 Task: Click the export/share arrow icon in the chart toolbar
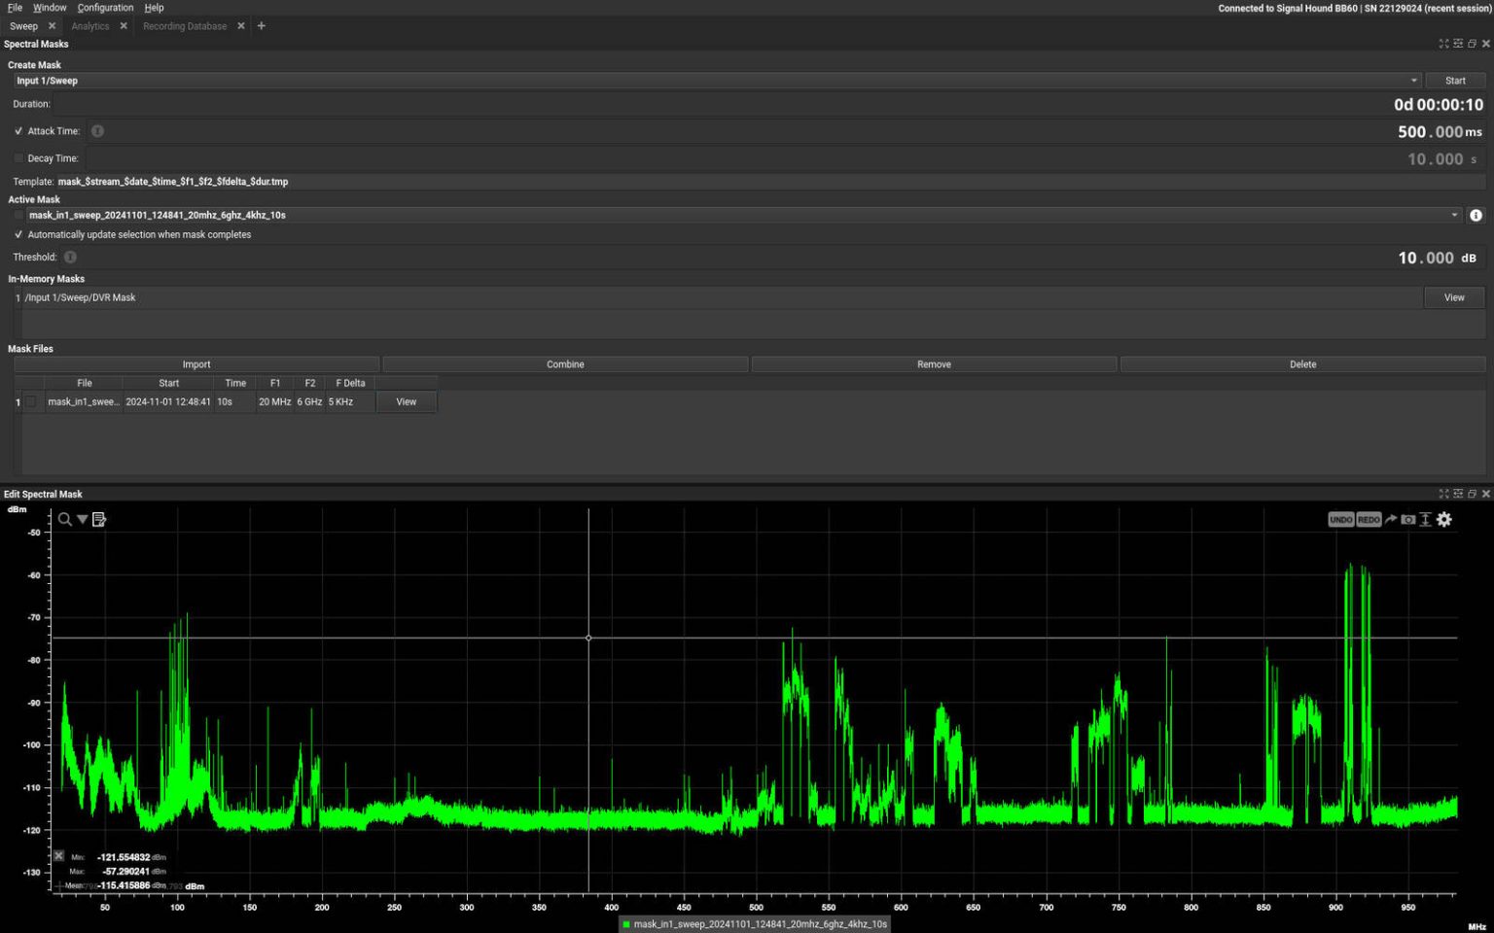coord(1391,519)
